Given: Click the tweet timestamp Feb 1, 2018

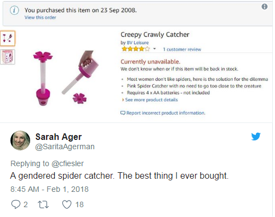Looking at the screenshot, I should coord(49,189).
